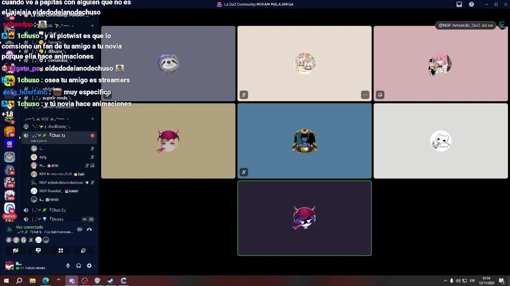
Task: Open Windows taskbar search
Action: pyautogui.click(x=19, y=281)
